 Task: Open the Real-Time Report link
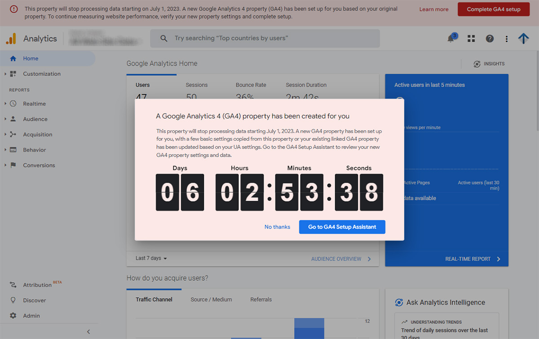(x=473, y=259)
